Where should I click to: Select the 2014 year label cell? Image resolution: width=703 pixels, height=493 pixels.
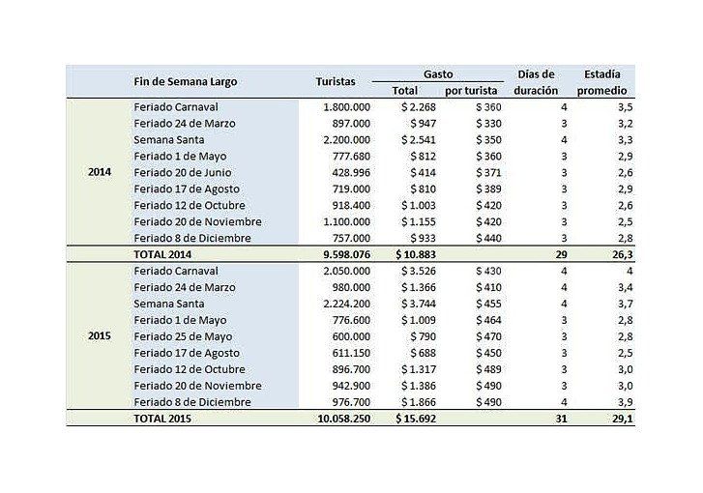tap(100, 172)
